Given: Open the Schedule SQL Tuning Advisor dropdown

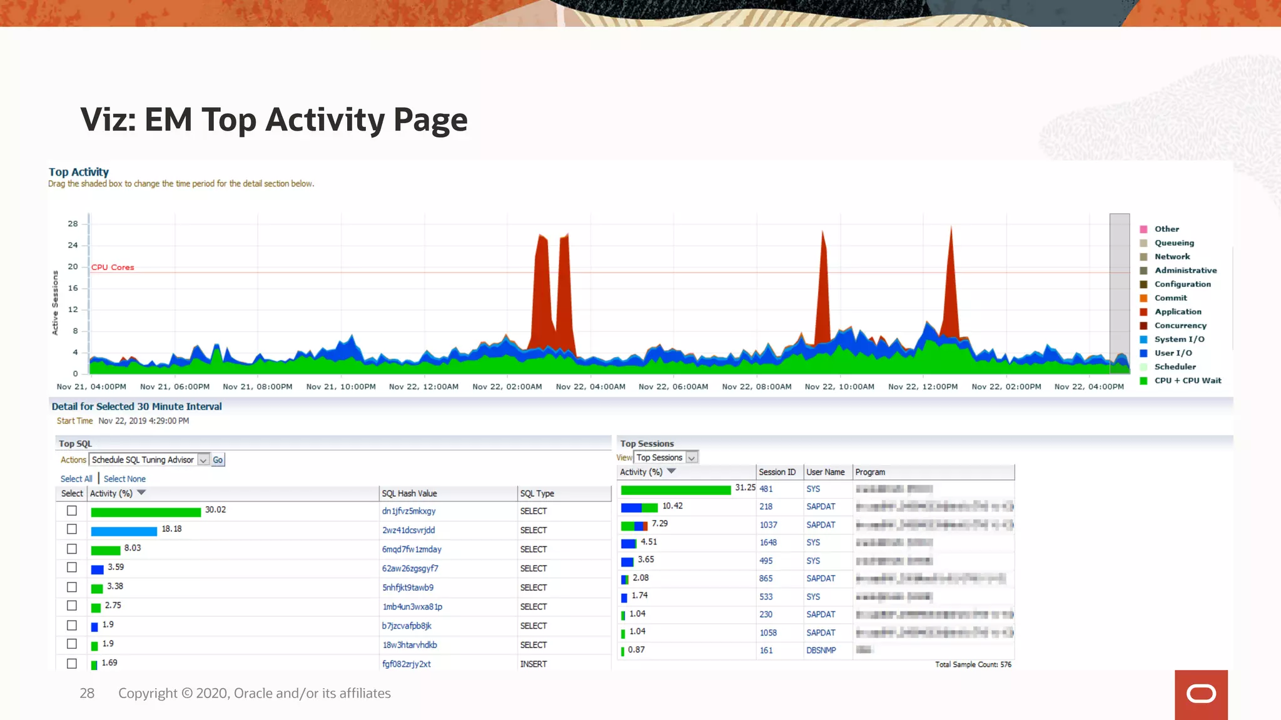Looking at the screenshot, I should coord(149,460).
